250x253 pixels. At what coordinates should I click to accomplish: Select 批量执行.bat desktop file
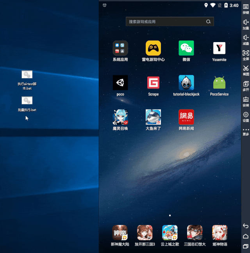point(27,104)
